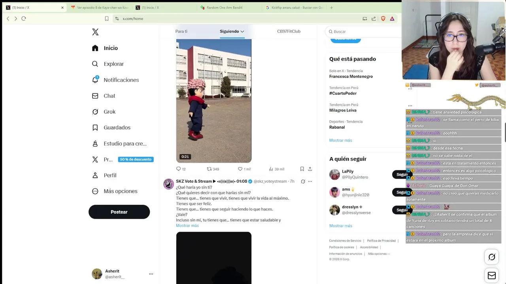Image resolution: width=506 pixels, height=284 pixels.
Task: Expand the Siguiendo feed dropdown chevron
Action: click(x=242, y=32)
